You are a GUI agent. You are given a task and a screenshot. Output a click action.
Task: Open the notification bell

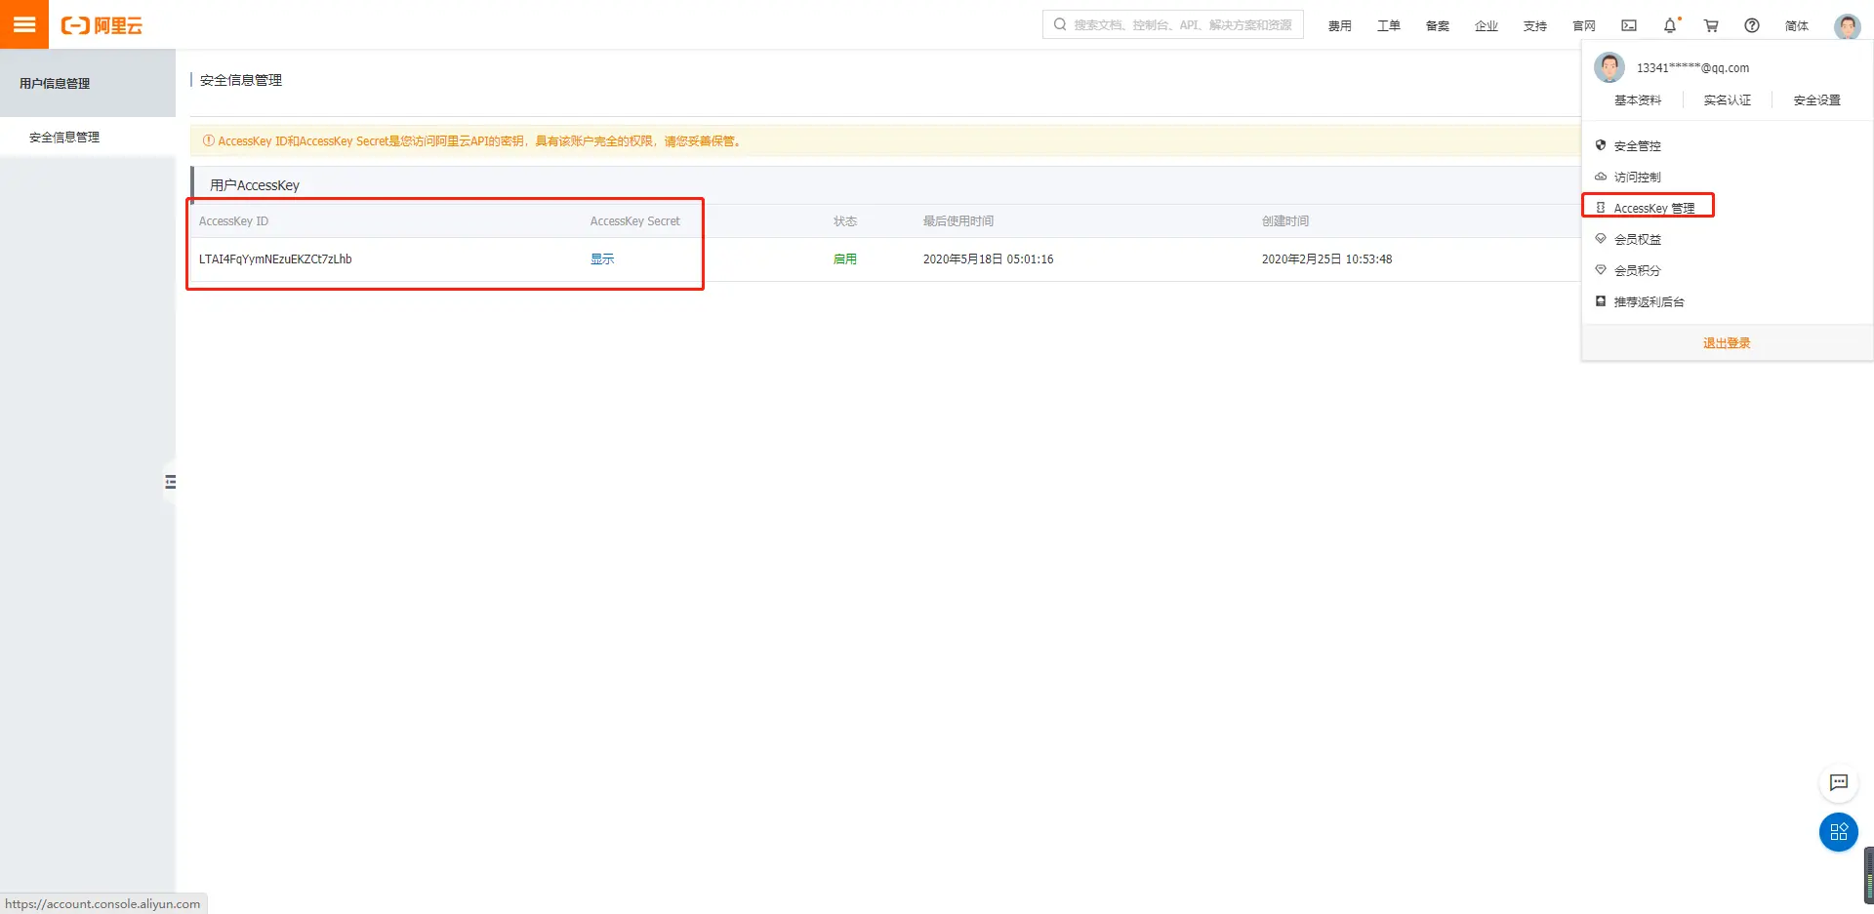(x=1670, y=25)
